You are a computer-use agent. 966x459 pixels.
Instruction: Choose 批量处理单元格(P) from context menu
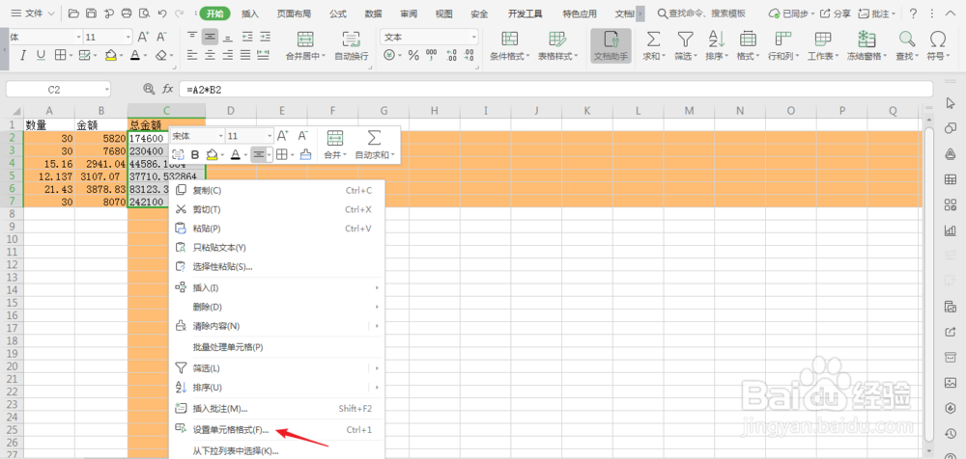pos(276,347)
